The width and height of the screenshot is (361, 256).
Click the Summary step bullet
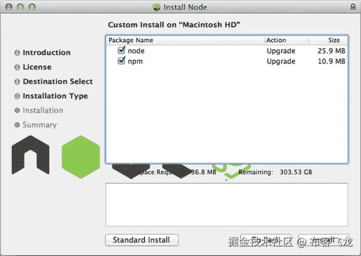tap(17, 125)
